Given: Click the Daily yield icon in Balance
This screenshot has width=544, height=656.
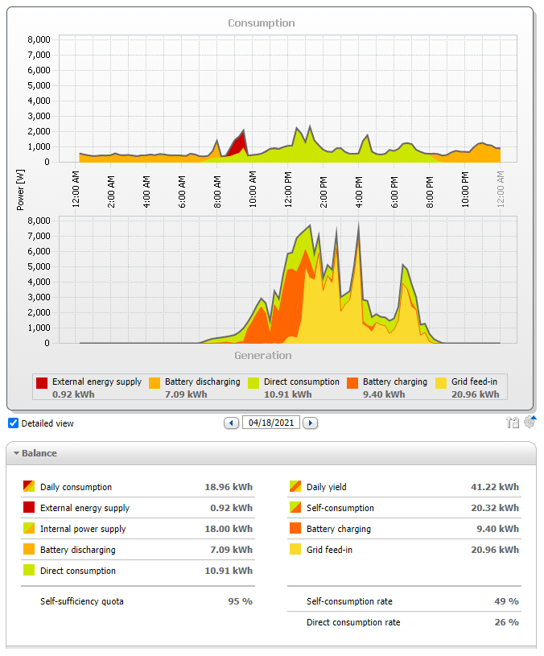Looking at the screenshot, I should tap(295, 487).
